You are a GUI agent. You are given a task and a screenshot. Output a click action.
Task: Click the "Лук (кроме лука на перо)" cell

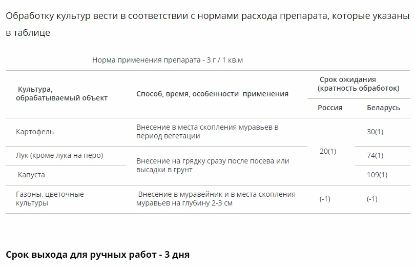coord(59,155)
